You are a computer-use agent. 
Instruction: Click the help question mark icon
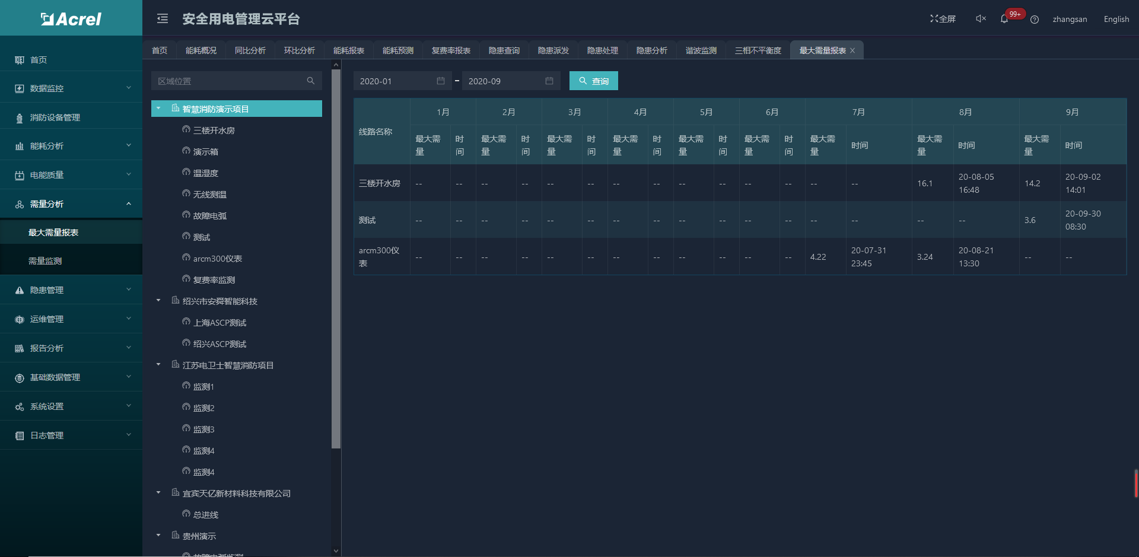pyautogui.click(x=1035, y=20)
